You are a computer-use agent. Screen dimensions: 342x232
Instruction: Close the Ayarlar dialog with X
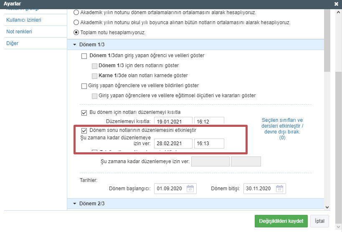337,3
